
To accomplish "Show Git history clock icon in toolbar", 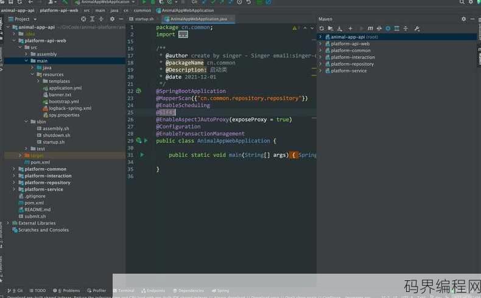I will click(239, 2).
